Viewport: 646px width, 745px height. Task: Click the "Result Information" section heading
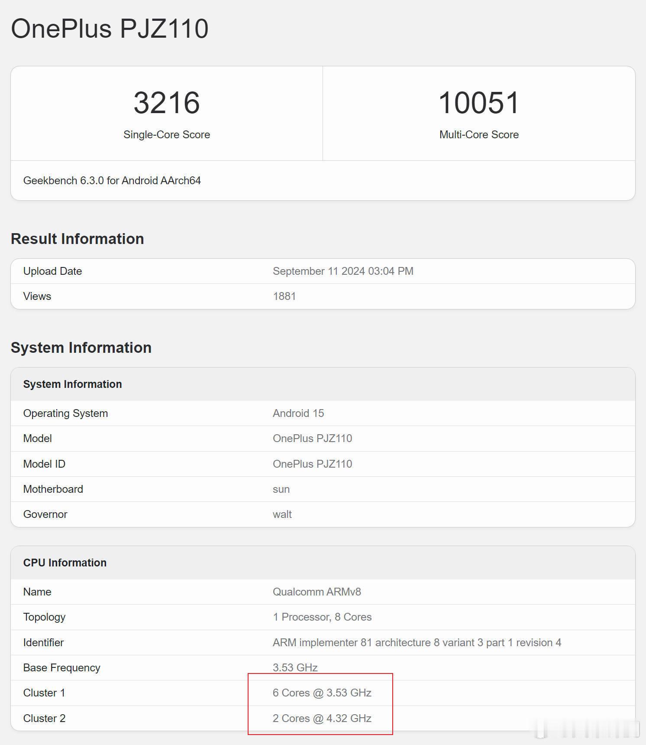78,239
